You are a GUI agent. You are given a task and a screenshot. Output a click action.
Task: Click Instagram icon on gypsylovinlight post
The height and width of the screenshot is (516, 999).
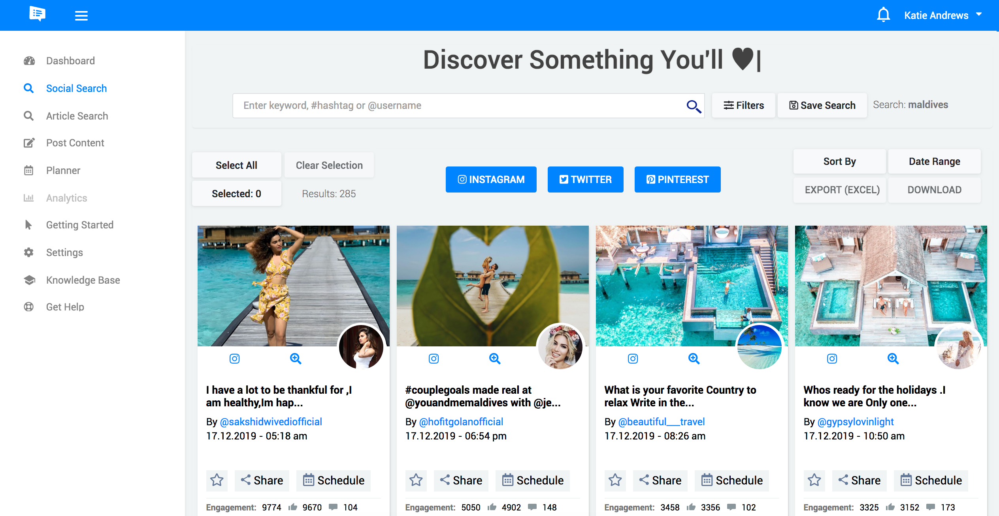[832, 359]
